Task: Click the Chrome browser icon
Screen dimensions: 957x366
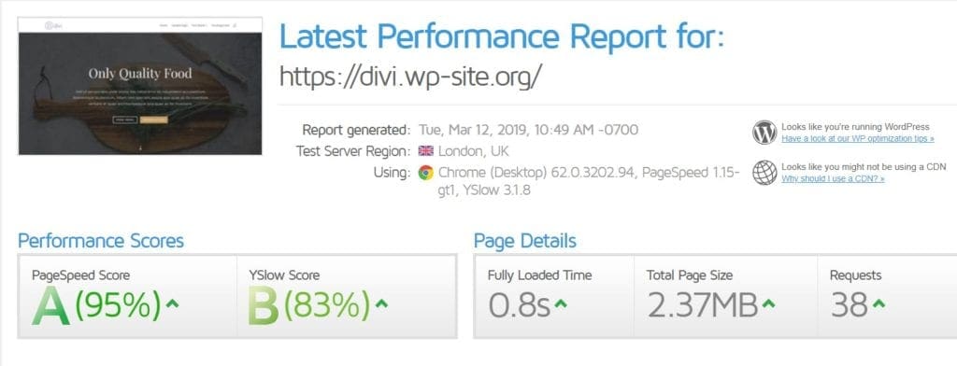Action: click(425, 173)
